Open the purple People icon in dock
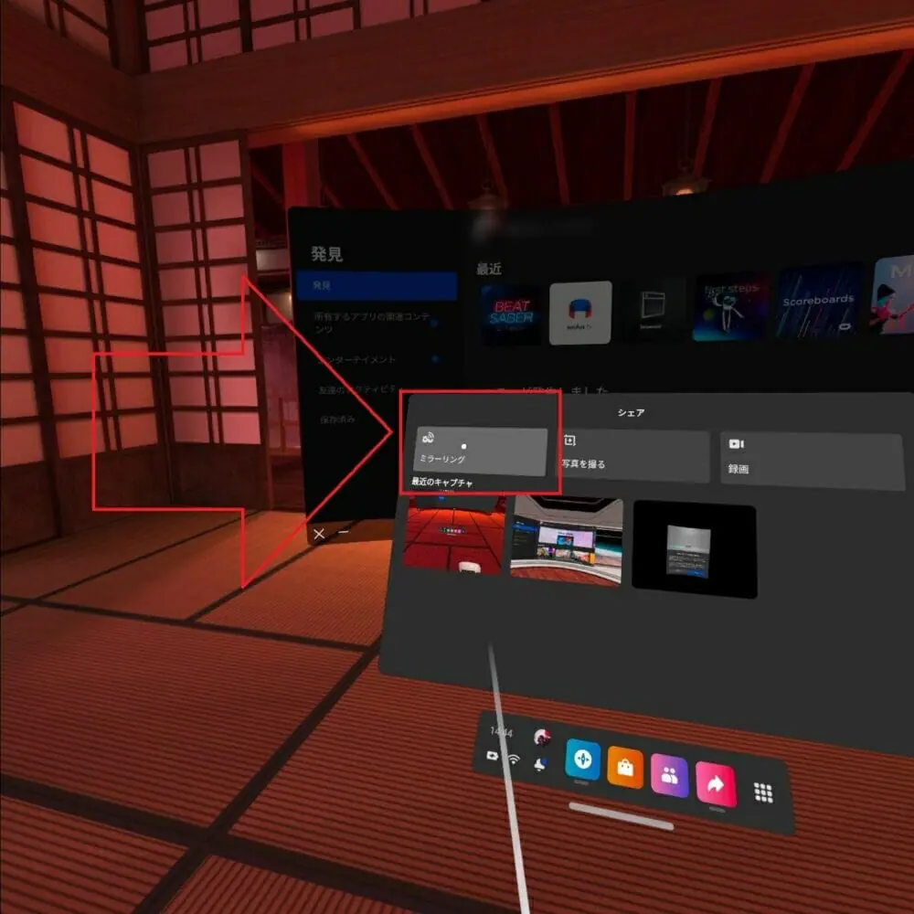This screenshot has width=914, height=914. click(x=670, y=776)
